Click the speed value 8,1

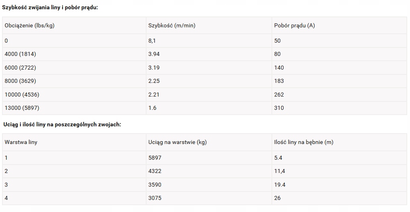(x=153, y=41)
